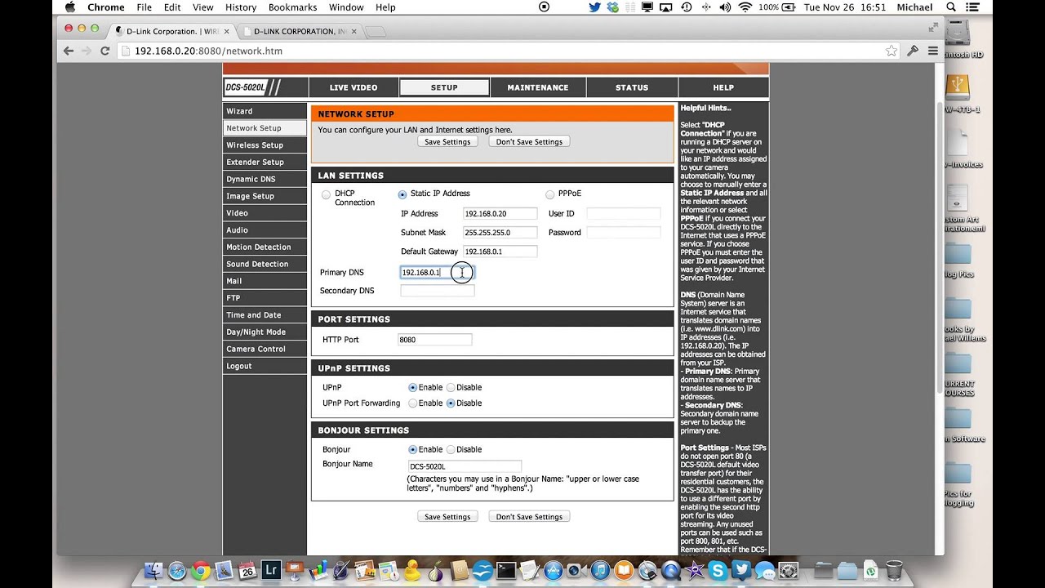Select Static IP Address radio button
This screenshot has width=1045, height=588.
(x=402, y=194)
